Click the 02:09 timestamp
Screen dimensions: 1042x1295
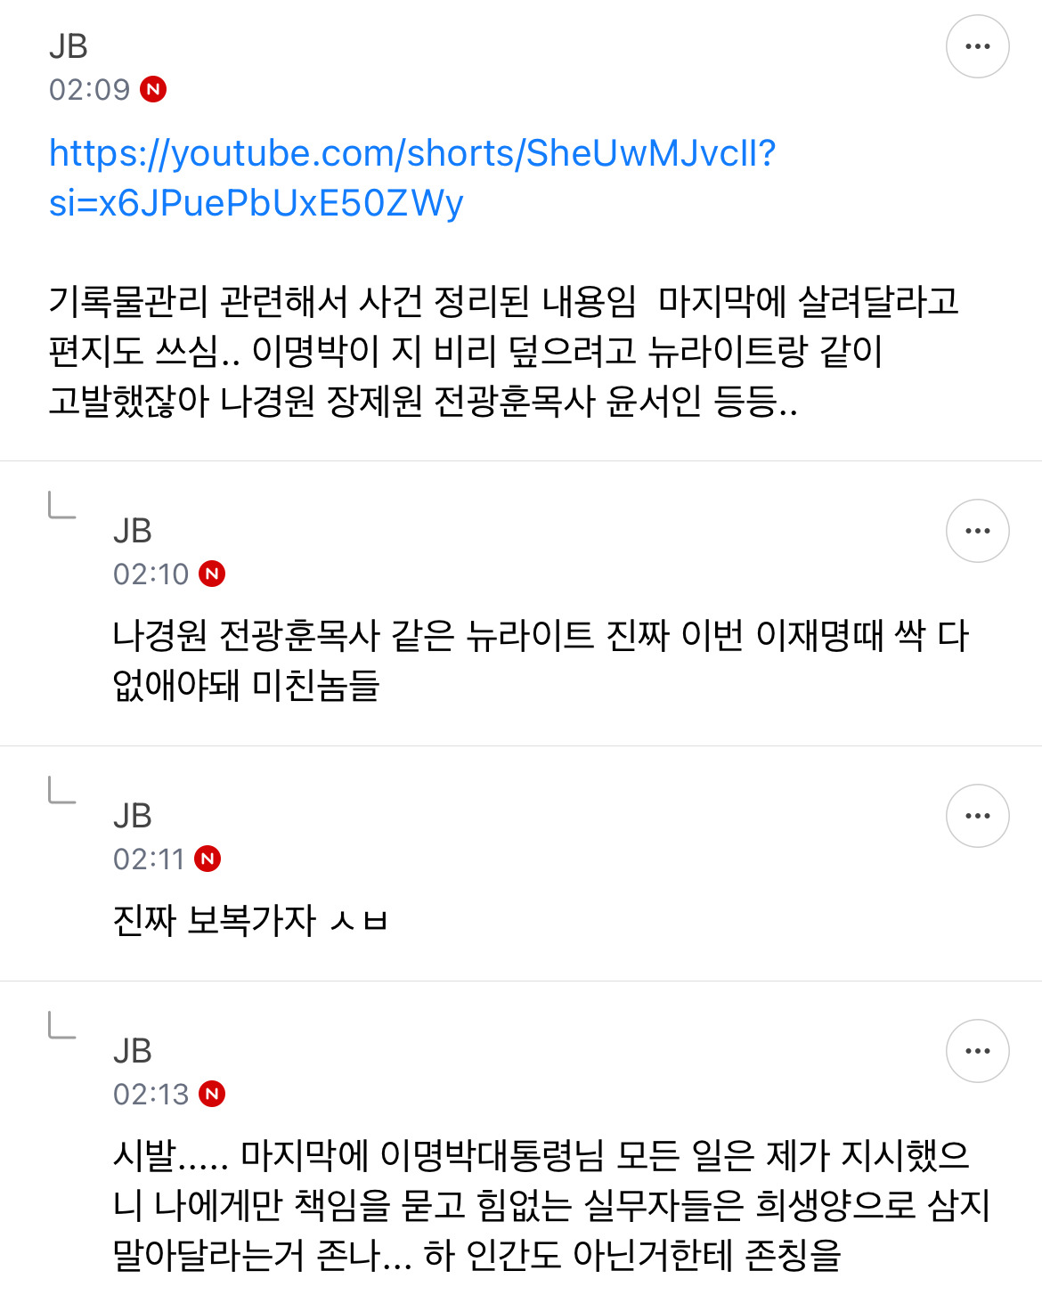click(90, 89)
